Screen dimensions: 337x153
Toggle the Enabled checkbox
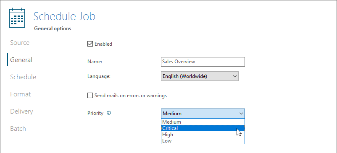(x=90, y=44)
